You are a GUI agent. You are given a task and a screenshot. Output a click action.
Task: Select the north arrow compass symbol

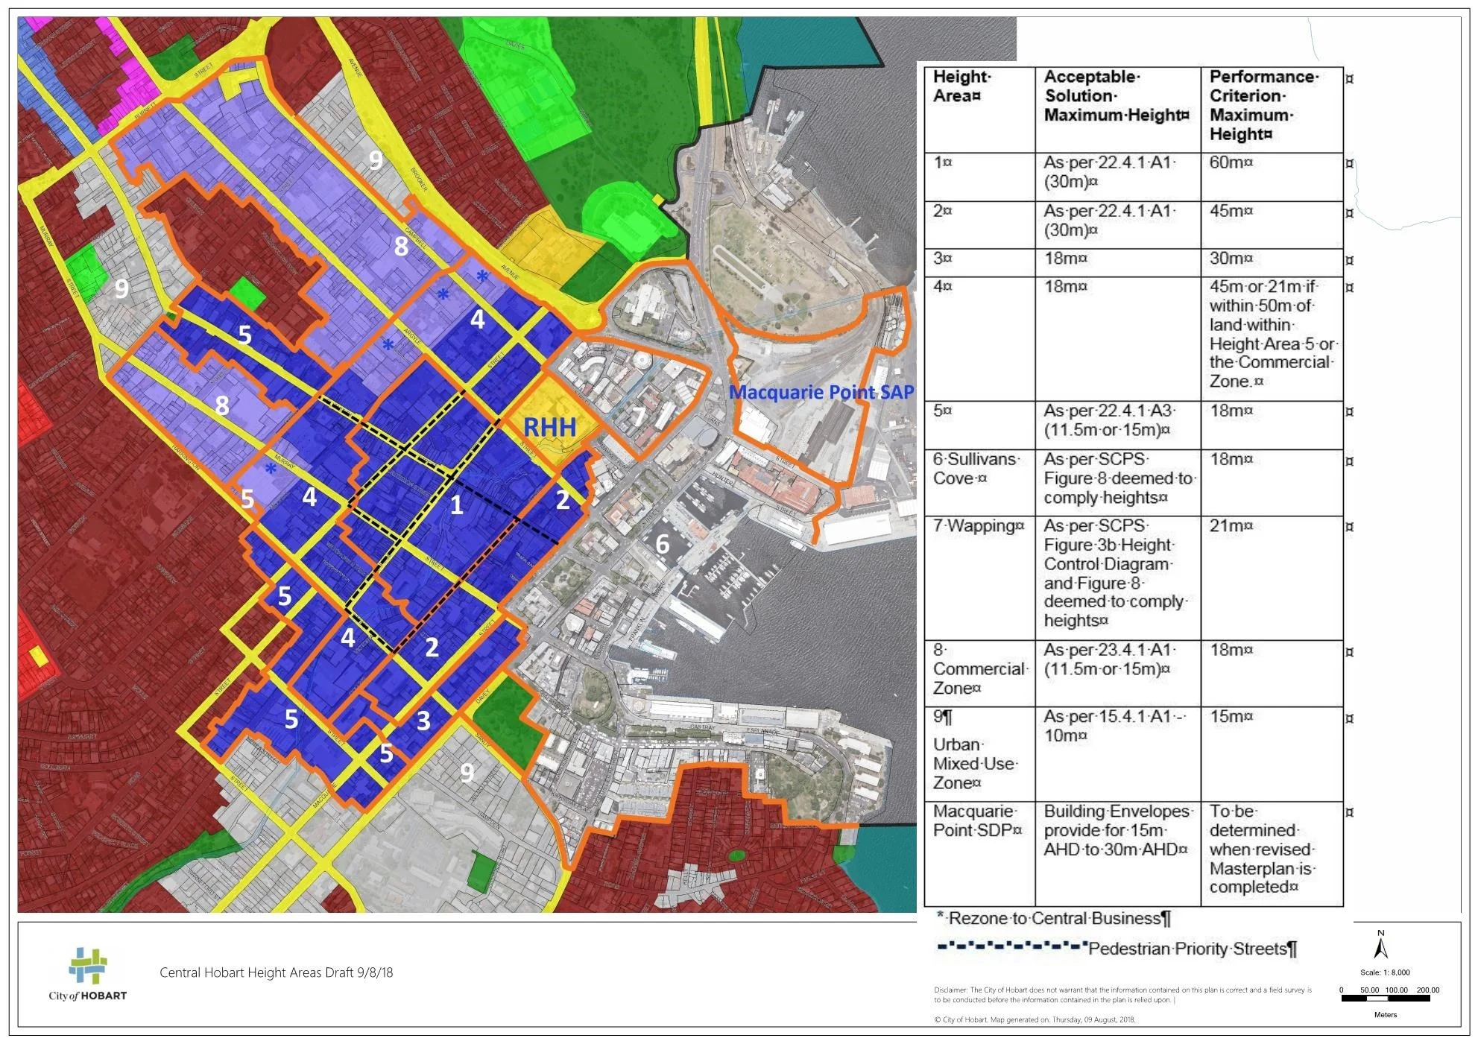pos(1383,946)
